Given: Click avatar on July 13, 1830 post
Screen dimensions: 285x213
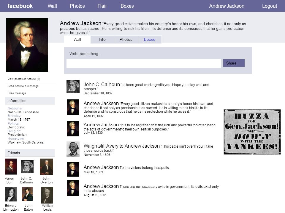Looking at the screenshot, I should (73, 128).
